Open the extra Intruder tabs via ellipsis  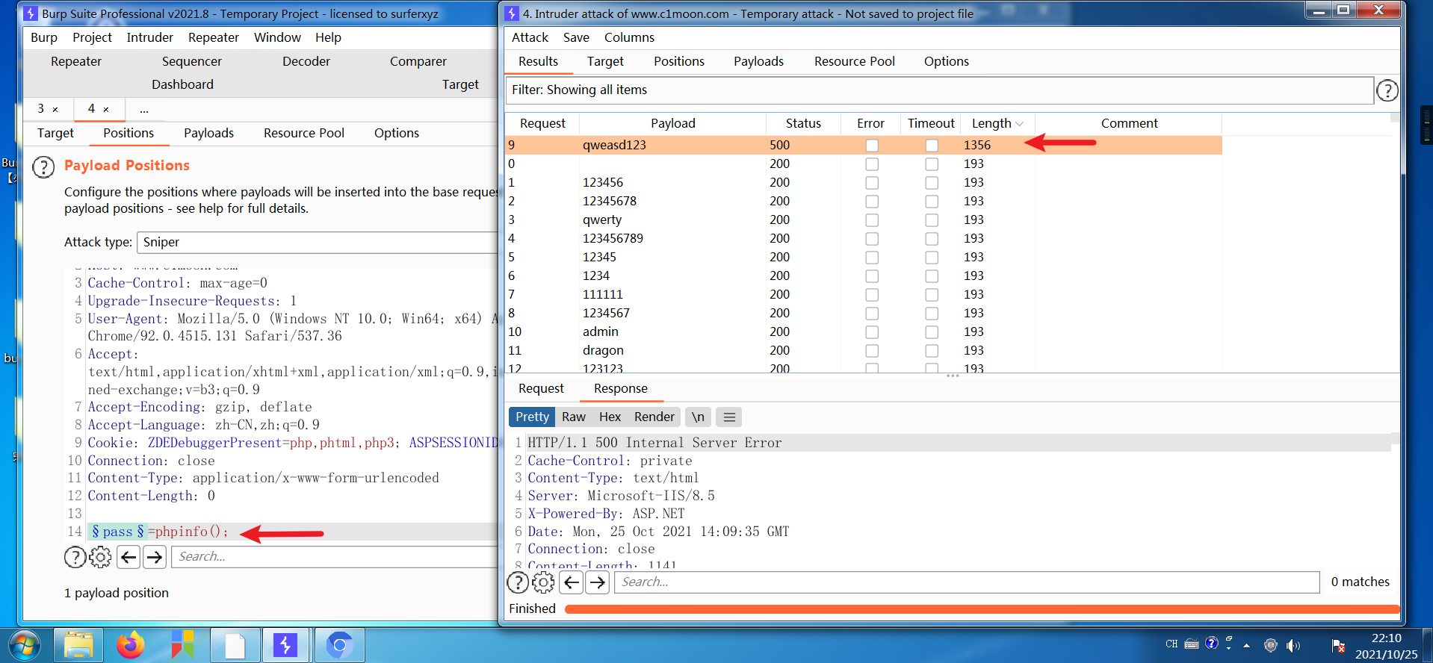click(144, 110)
